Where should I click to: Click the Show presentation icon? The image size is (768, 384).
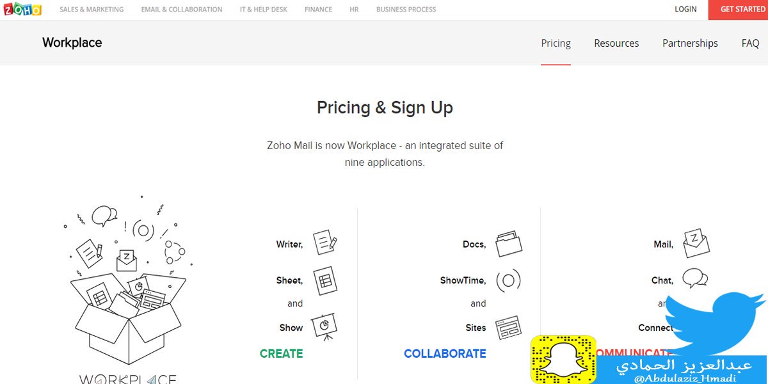tap(324, 326)
